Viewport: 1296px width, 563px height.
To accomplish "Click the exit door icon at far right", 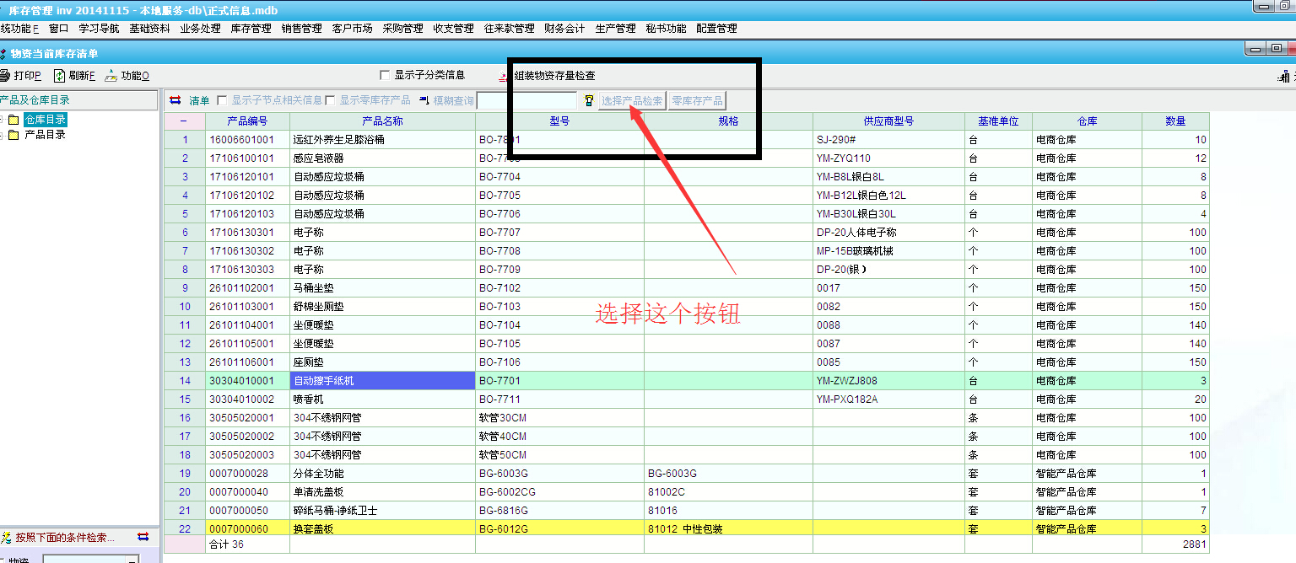I will tap(1286, 77).
